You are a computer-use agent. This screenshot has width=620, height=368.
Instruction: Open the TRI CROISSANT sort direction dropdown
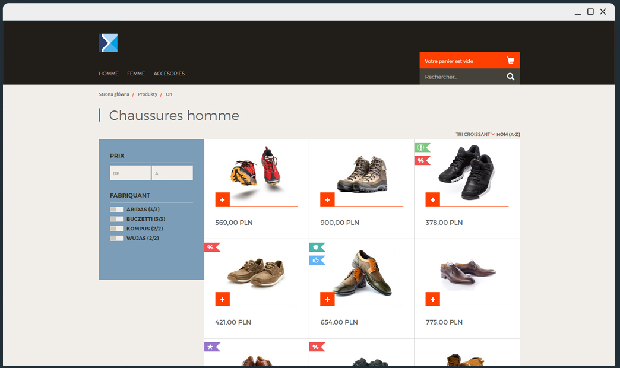click(x=475, y=134)
